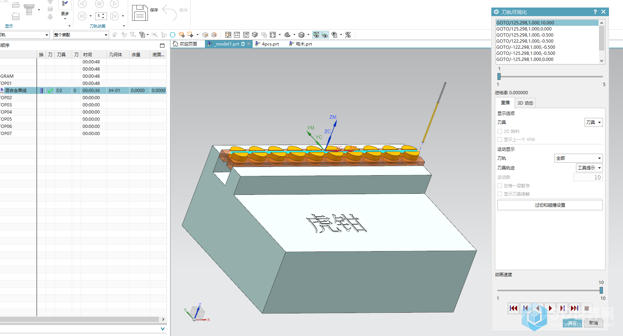Image resolution: width=623 pixels, height=336 pixels.
Task: Expand the 刀轨动画 group options arrow
Action: 124,26
